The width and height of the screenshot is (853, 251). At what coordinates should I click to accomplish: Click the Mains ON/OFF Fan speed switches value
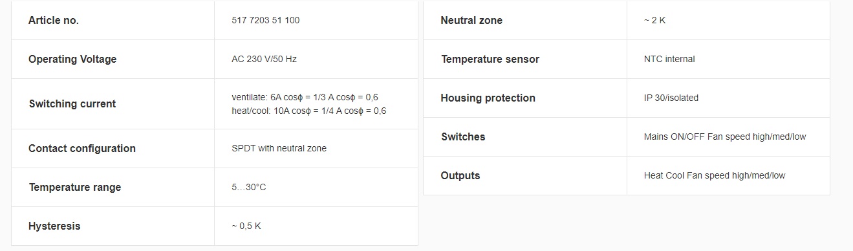click(x=725, y=136)
